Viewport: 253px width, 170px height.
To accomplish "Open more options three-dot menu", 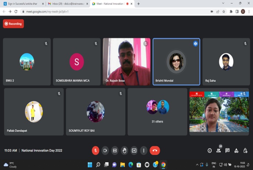I will [x=144, y=150].
